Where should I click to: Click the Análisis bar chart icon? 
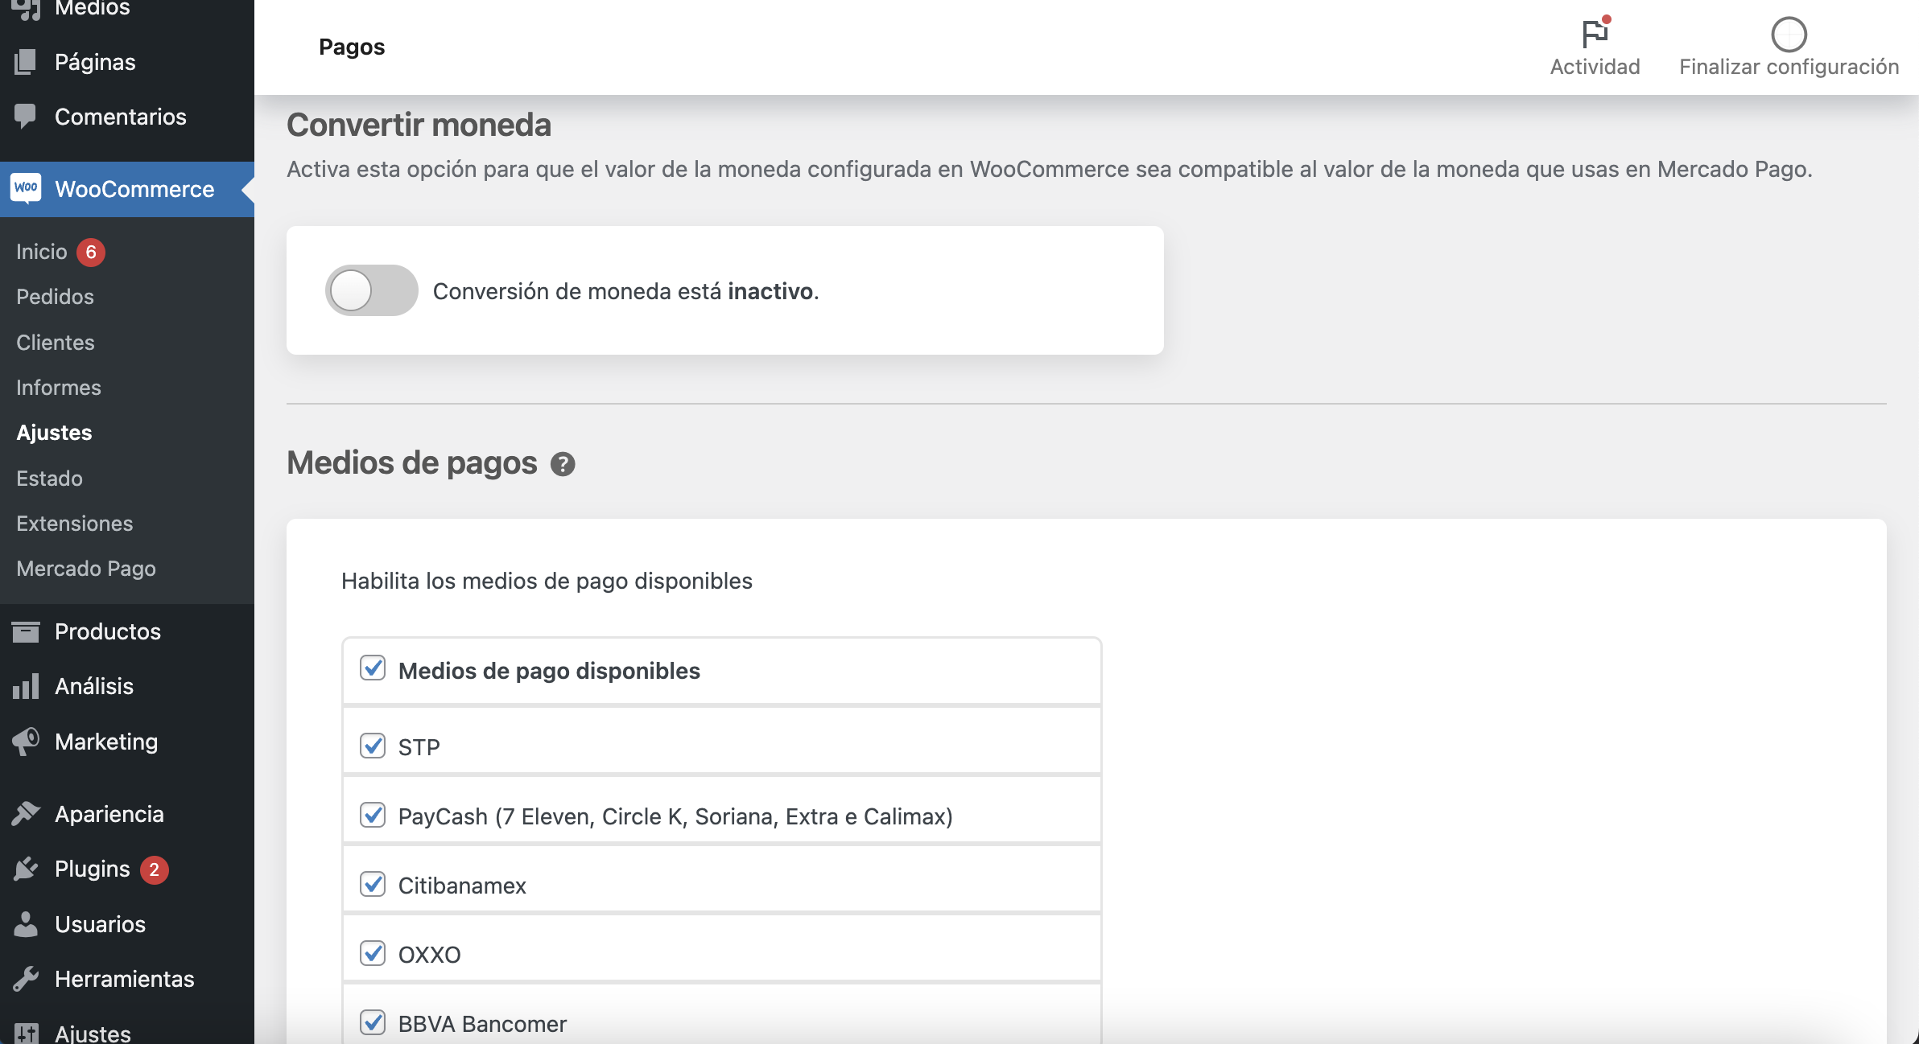[27, 687]
